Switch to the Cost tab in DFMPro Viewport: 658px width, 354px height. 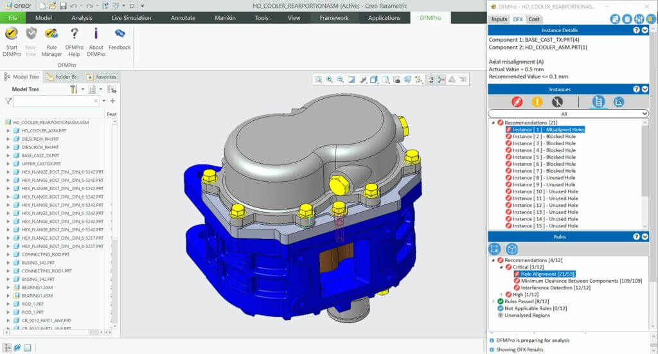tap(534, 19)
